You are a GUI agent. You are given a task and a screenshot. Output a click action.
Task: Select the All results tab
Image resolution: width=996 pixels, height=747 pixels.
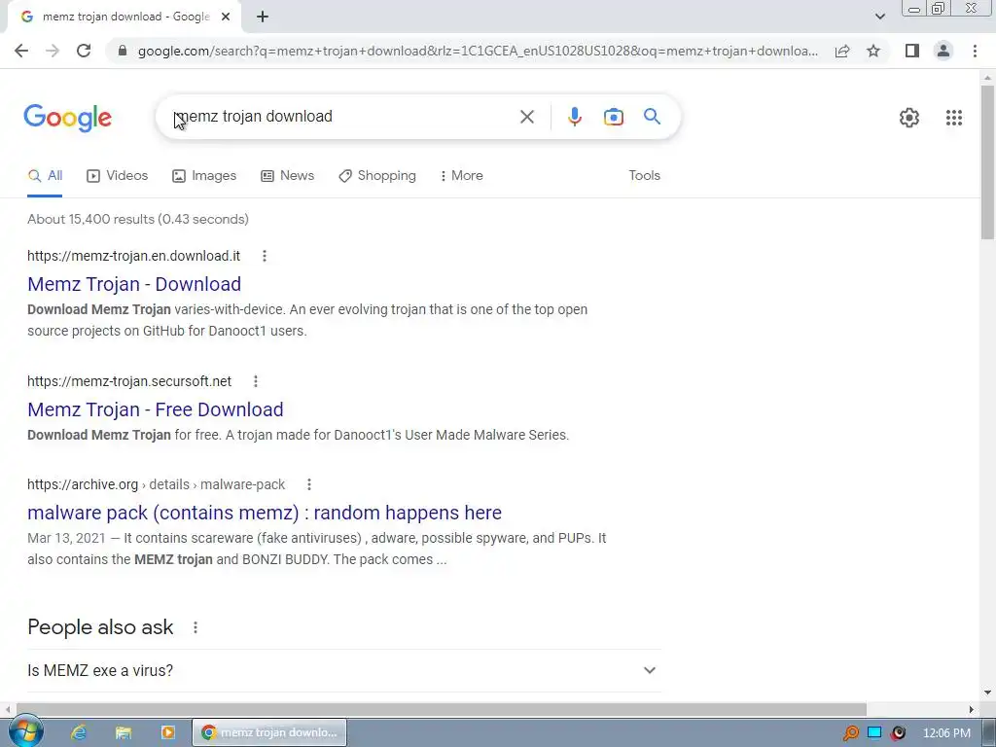tap(45, 175)
